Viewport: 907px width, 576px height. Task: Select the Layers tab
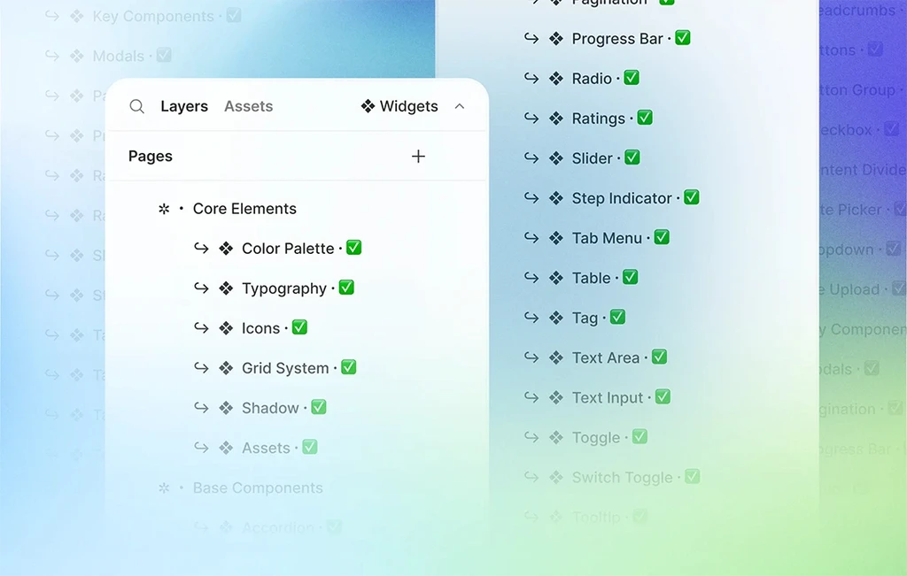tap(184, 106)
